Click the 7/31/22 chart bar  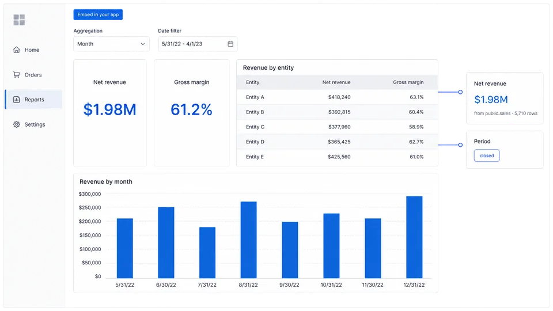point(207,252)
